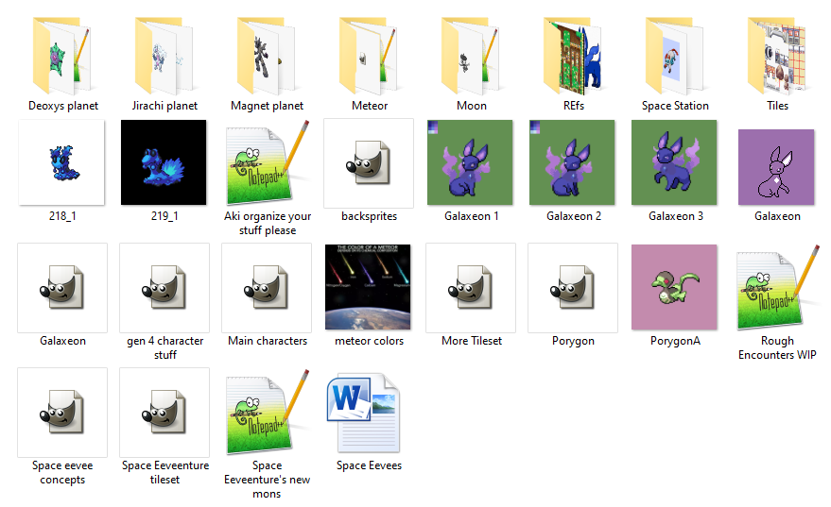831x507 pixels.
Task: Select the PorygonA pink thumbnail
Action: click(x=675, y=288)
